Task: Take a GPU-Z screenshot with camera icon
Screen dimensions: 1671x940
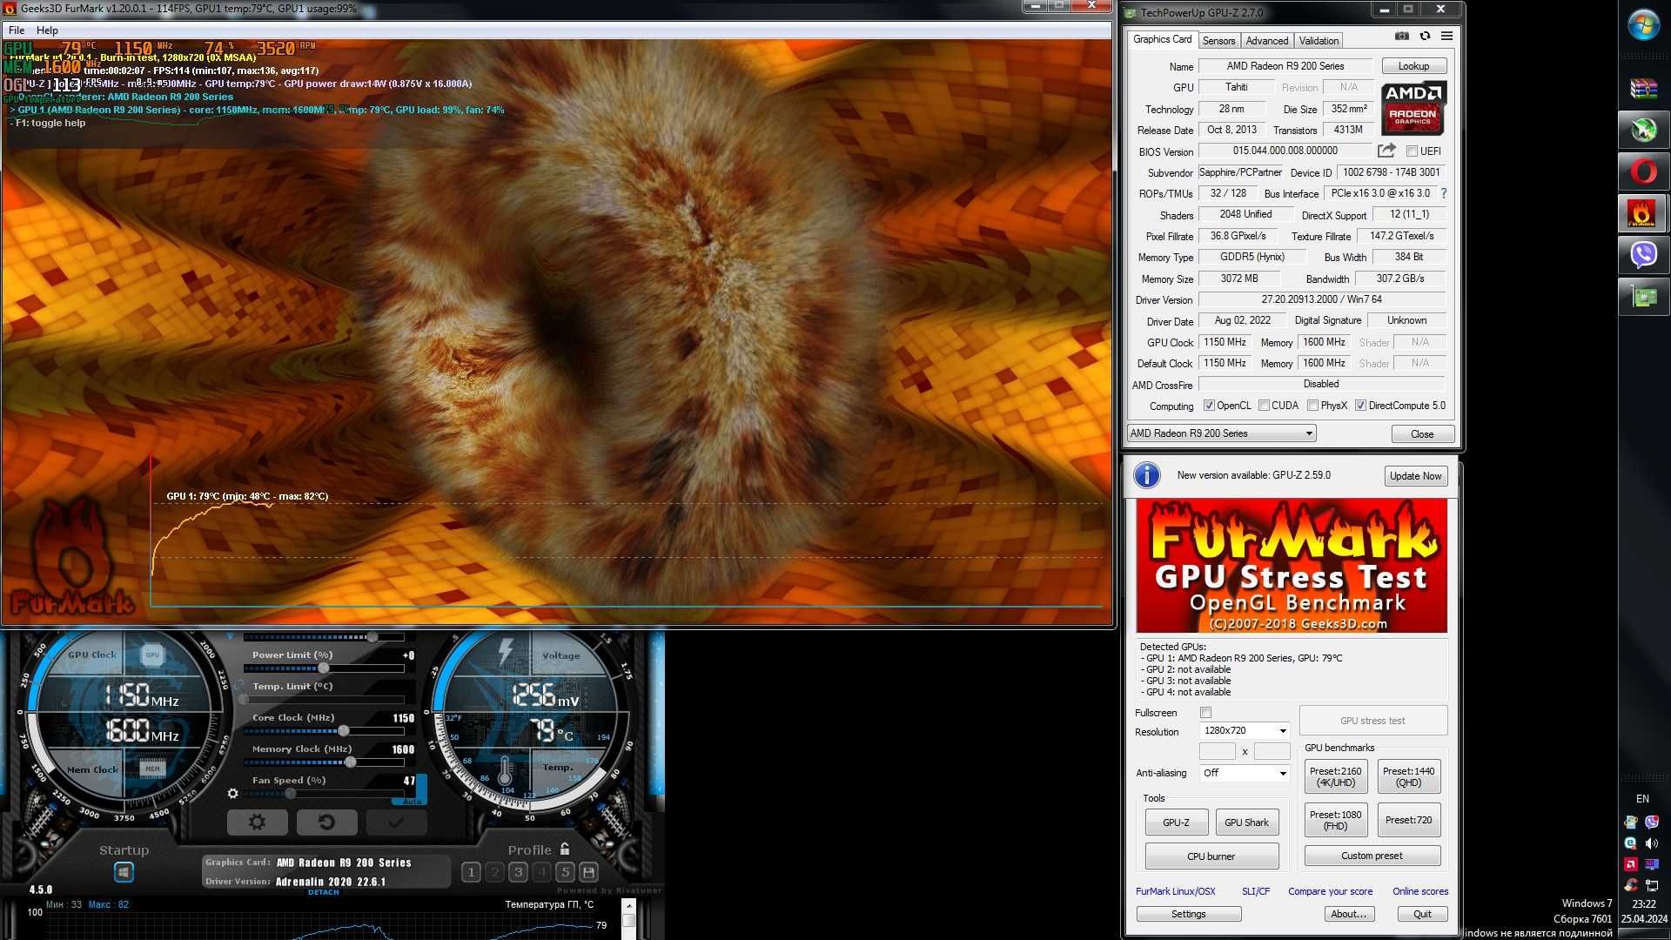Action: pos(1402,37)
